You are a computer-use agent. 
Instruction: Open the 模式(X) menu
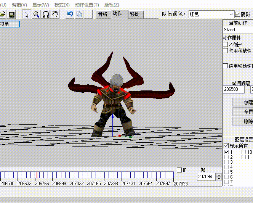[x=62, y=5]
